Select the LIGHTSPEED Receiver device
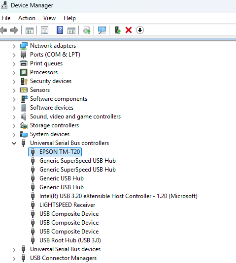The height and width of the screenshot is (263, 236). point(67,205)
